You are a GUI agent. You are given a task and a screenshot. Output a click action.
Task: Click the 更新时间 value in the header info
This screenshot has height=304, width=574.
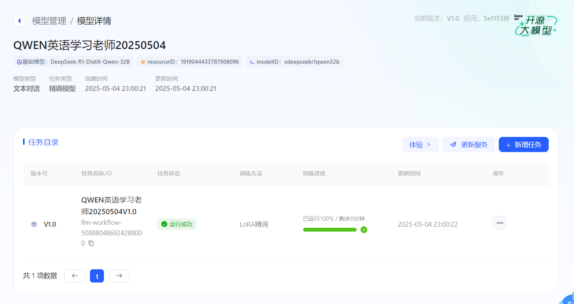186,89
